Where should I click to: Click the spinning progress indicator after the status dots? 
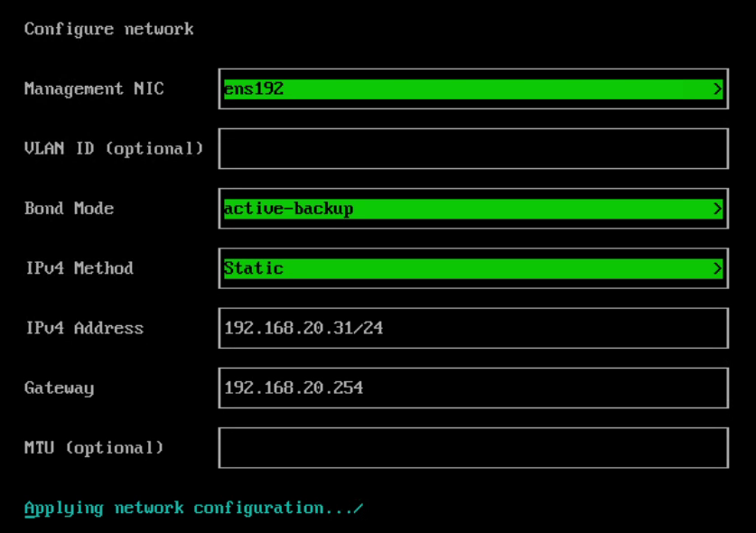coord(358,508)
